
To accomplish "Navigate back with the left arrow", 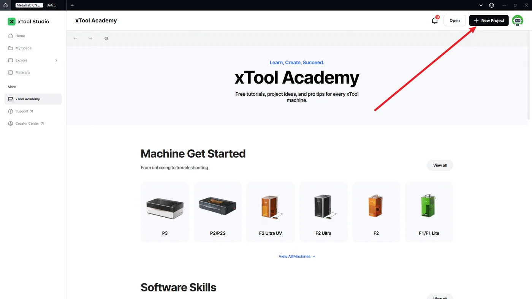I will click(x=75, y=38).
